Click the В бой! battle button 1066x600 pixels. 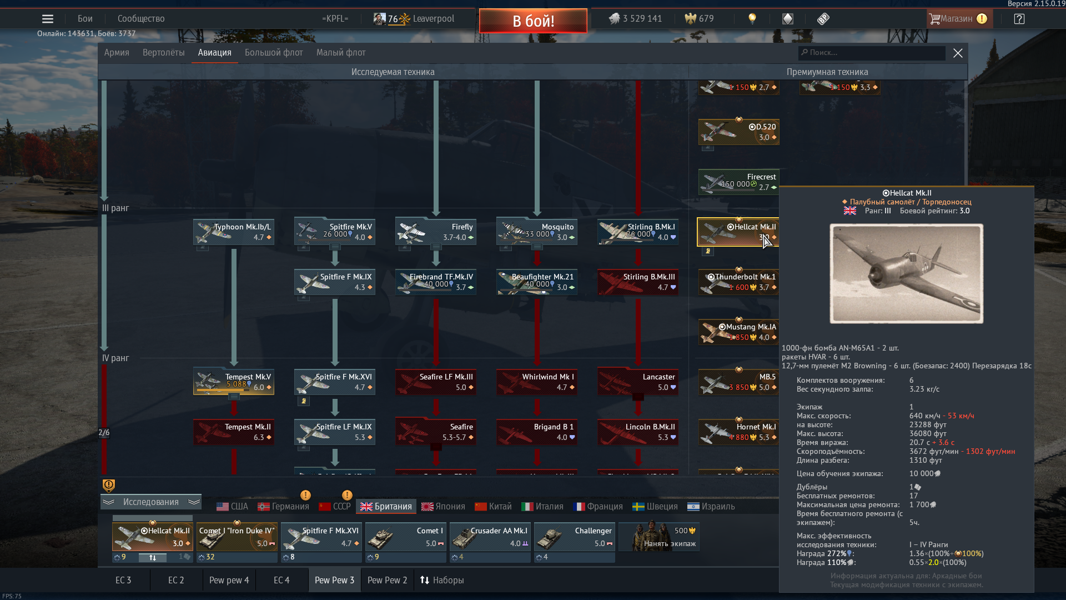point(533,21)
